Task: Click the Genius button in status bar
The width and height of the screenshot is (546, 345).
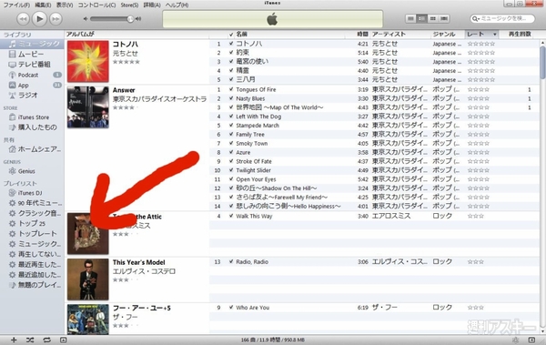Action: 516,340
